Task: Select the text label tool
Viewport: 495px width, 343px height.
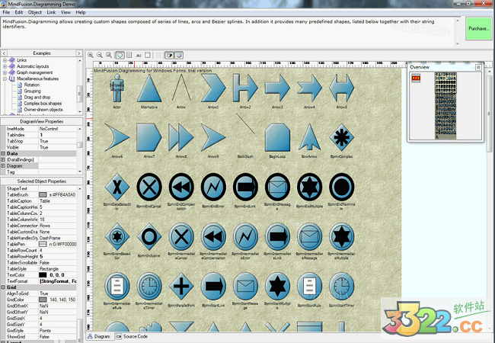Action: tap(139, 55)
